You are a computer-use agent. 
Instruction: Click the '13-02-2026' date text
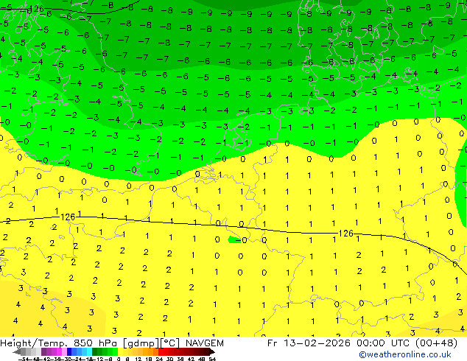[317, 343]
